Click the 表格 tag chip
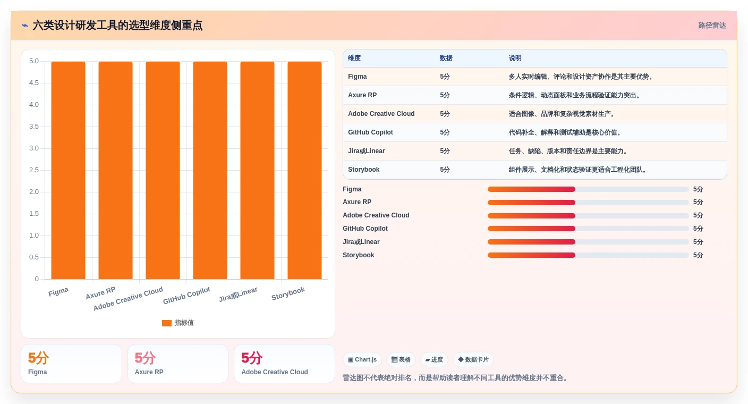The image size is (748, 404). pos(401,360)
